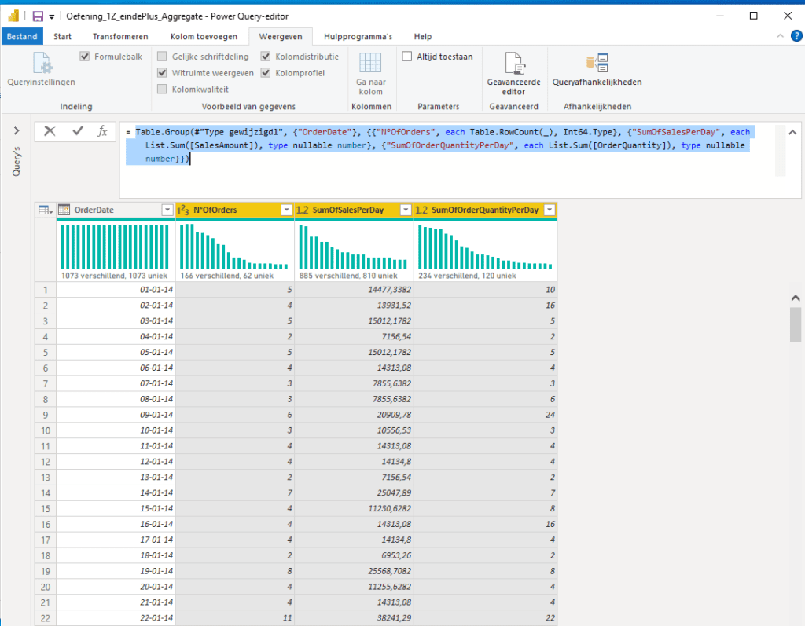Viewport: 805px width, 626px height.
Task: Expand the Query's side pane
Action: (x=17, y=131)
